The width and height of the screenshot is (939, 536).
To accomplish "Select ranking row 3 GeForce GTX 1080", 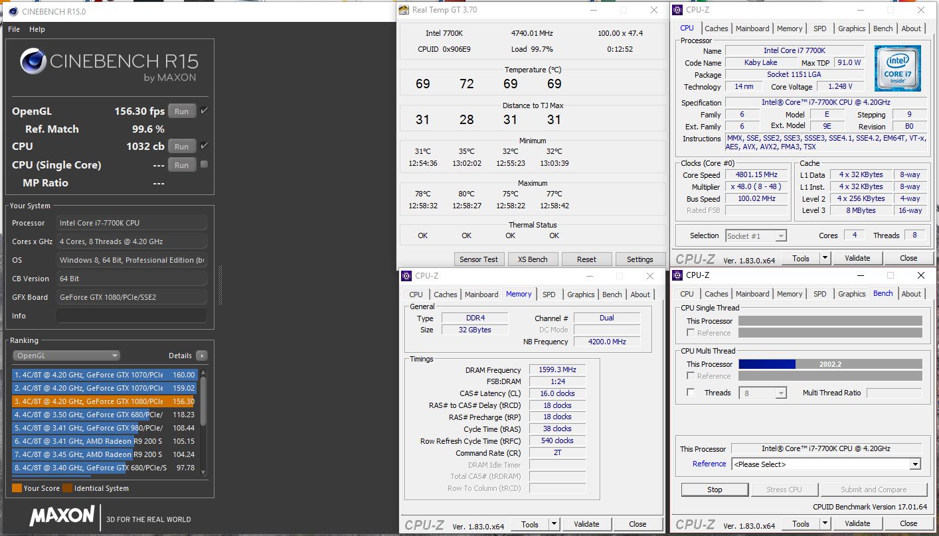I will point(105,401).
